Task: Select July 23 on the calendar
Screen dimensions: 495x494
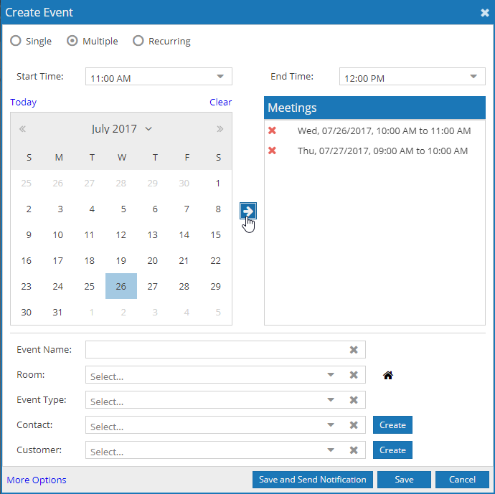Action: click(27, 286)
